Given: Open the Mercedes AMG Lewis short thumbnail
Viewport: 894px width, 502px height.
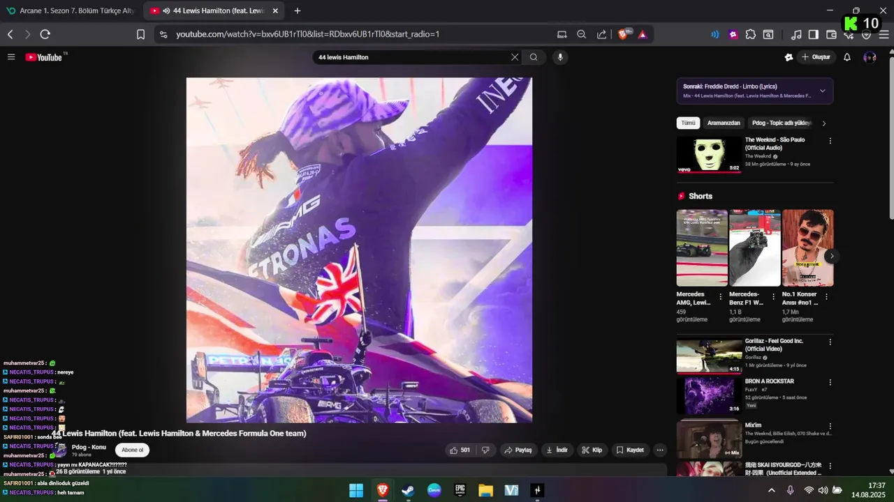Looking at the screenshot, I should pos(702,248).
